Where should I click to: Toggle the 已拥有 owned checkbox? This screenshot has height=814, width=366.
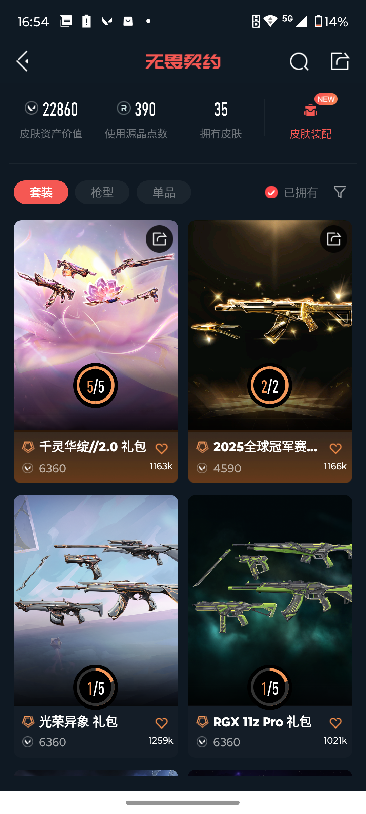click(271, 192)
